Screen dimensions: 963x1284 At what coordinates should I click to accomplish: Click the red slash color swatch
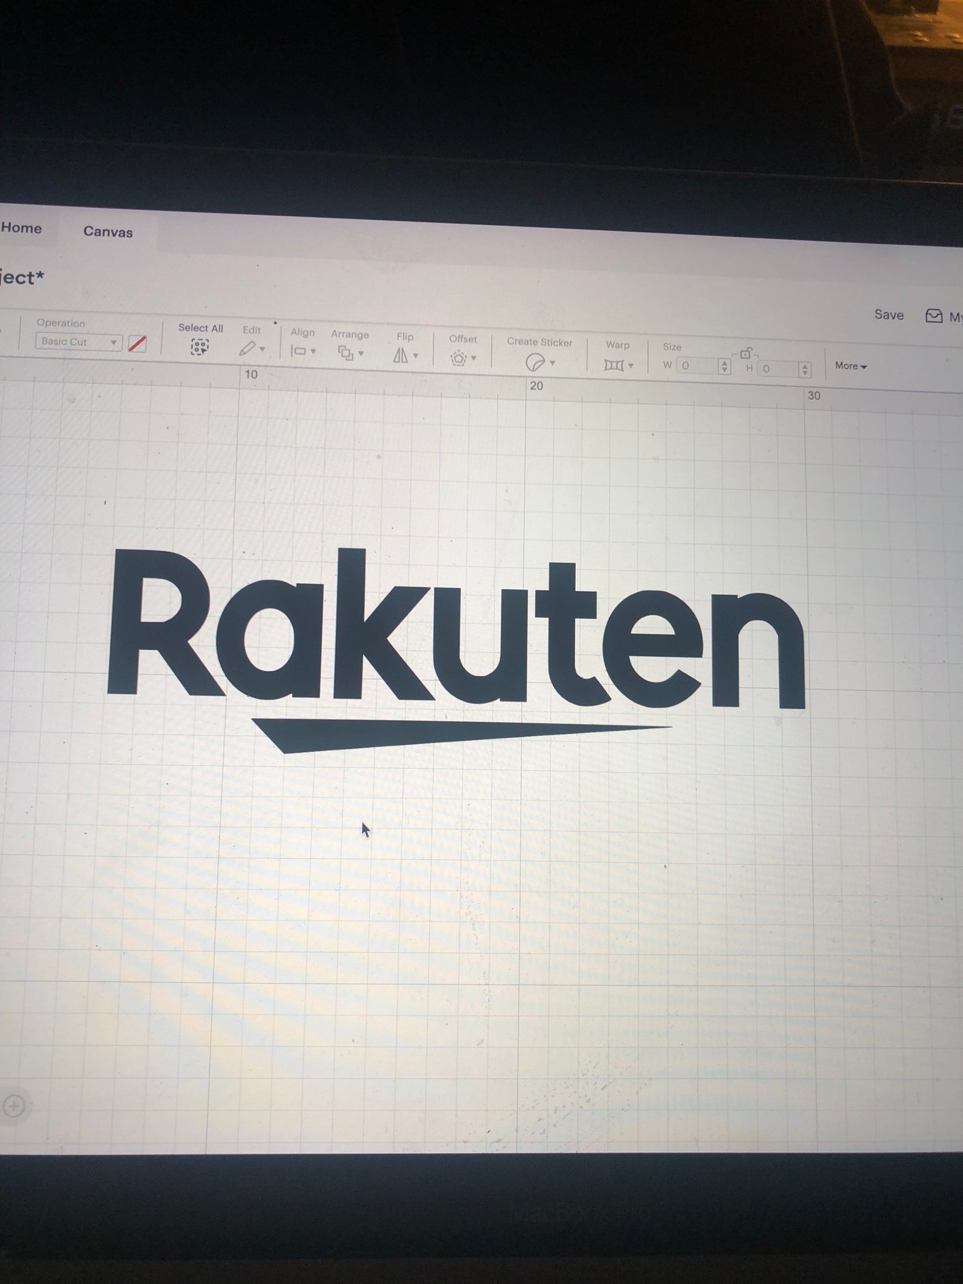(x=137, y=344)
